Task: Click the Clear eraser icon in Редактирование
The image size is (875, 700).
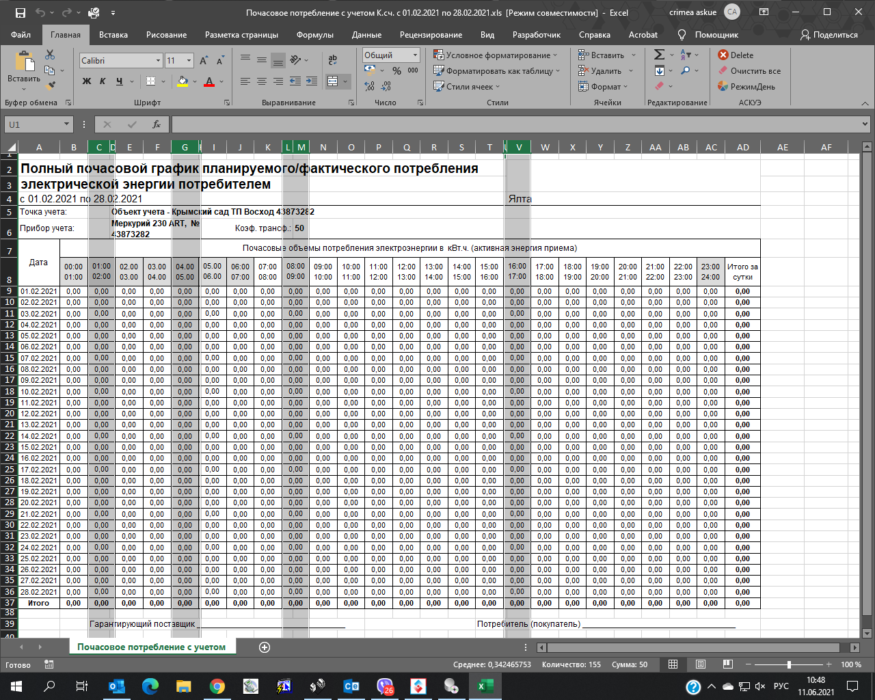Action: pos(659,86)
